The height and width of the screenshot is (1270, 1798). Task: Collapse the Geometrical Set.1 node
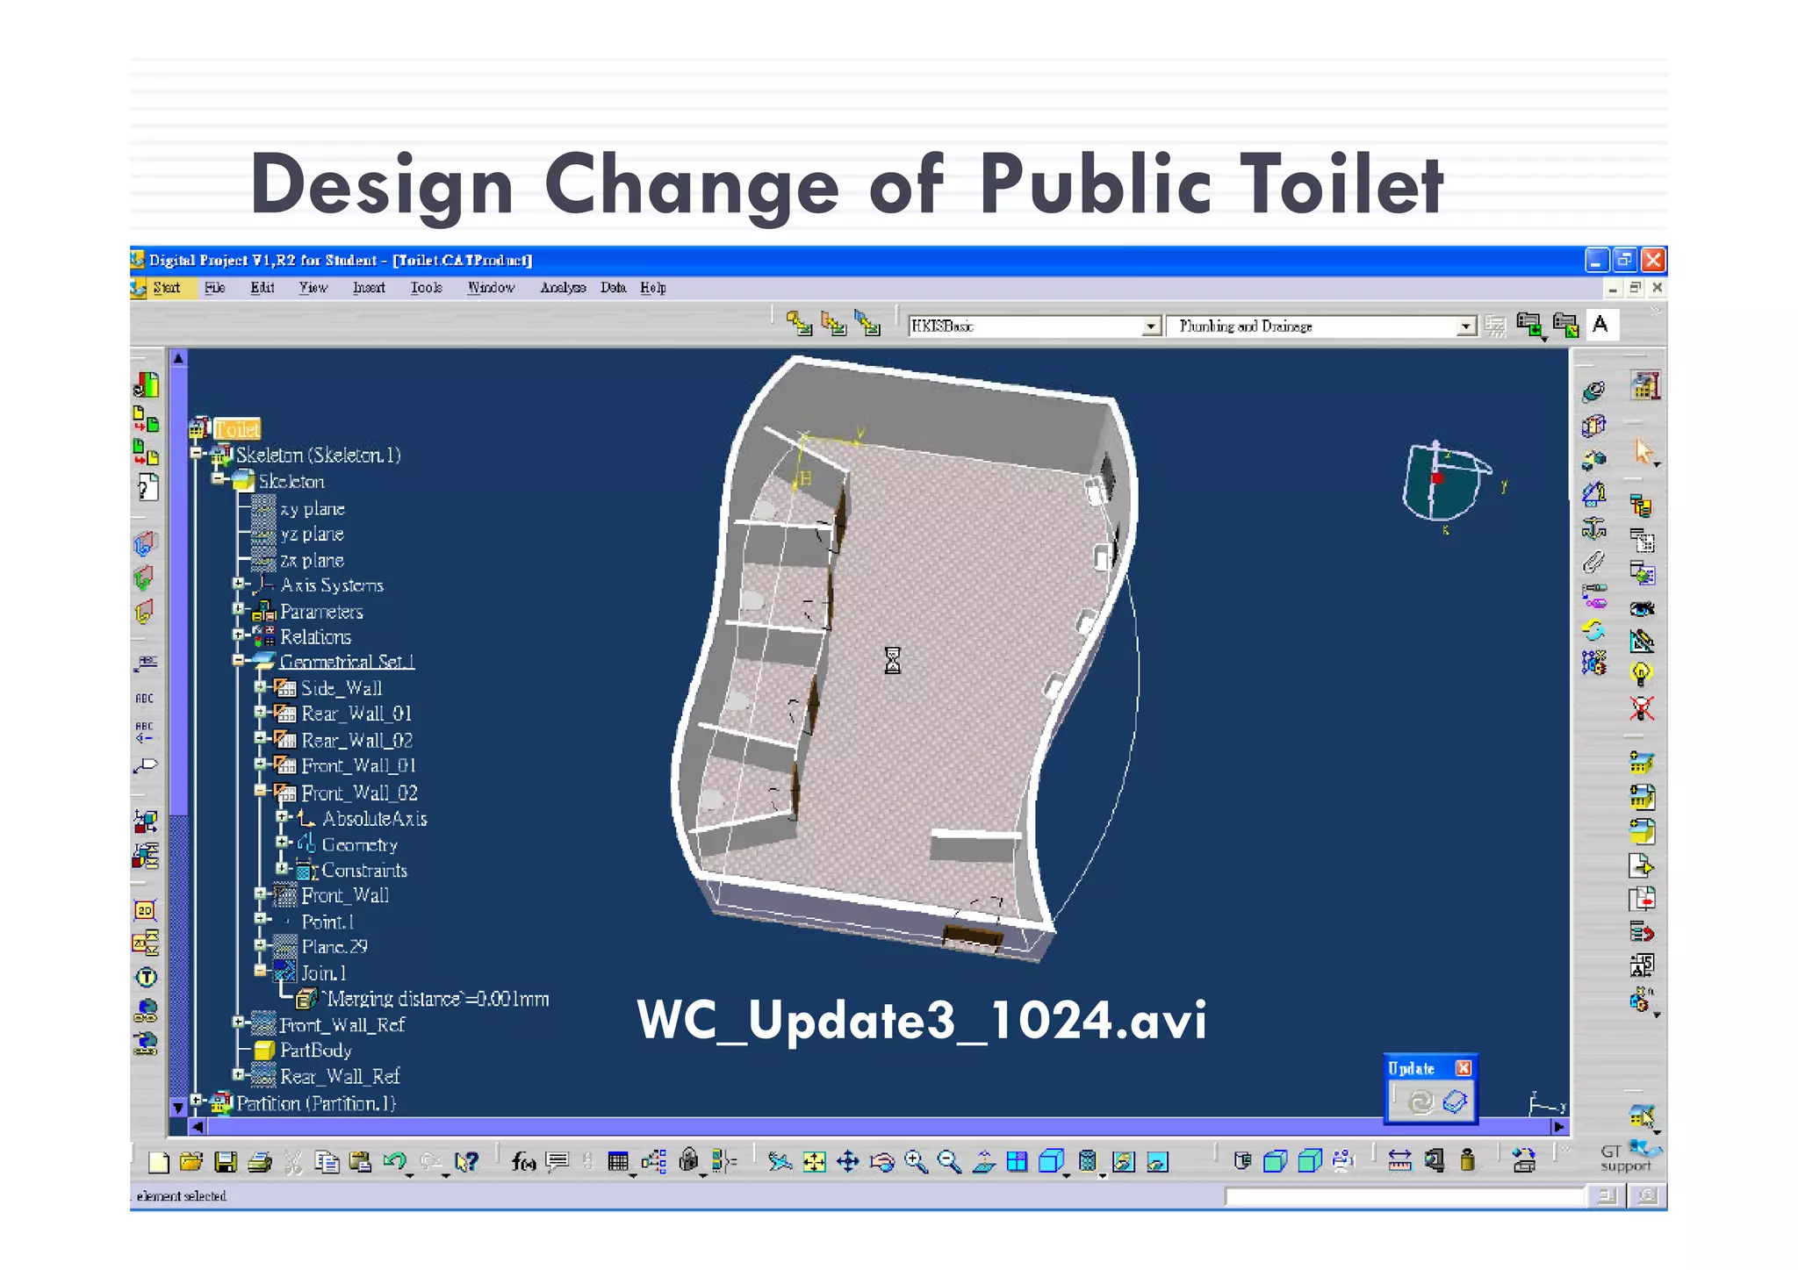[x=238, y=660]
